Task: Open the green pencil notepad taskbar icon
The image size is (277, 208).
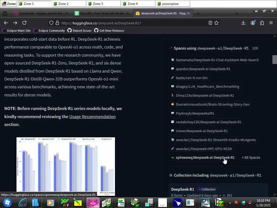Action: point(78,203)
